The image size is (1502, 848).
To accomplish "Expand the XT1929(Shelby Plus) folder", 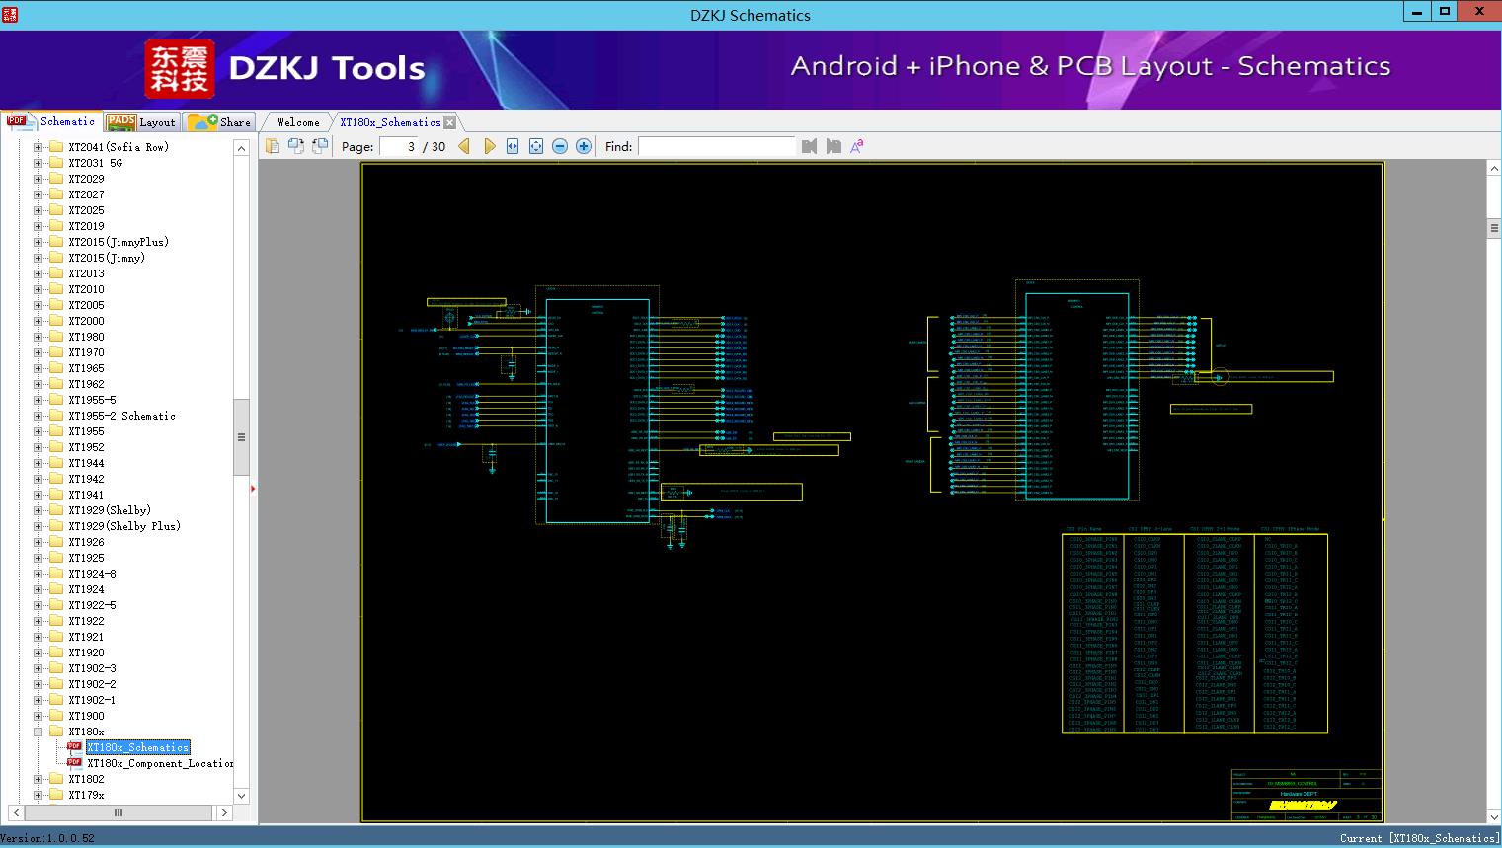I will coord(38,526).
